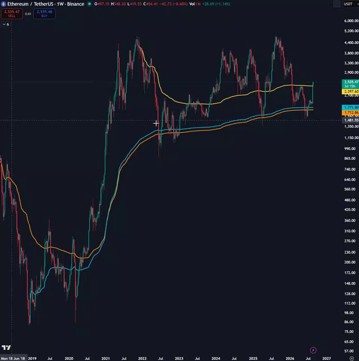Click the cyan 1,771.80 indicator price label
The height and width of the screenshot is (361, 359).
tap(351, 107)
